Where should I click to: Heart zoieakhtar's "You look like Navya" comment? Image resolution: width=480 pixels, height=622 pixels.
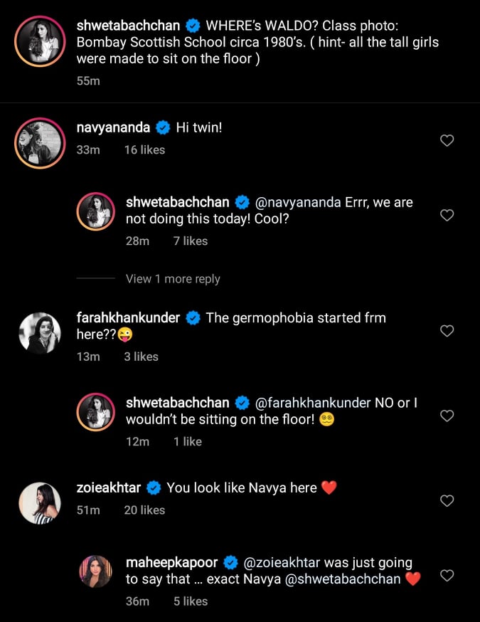pyautogui.click(x=447, y=501)
